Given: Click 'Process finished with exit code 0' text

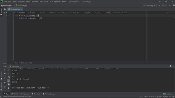Looking at the screenshot, I should coord(30,88).
